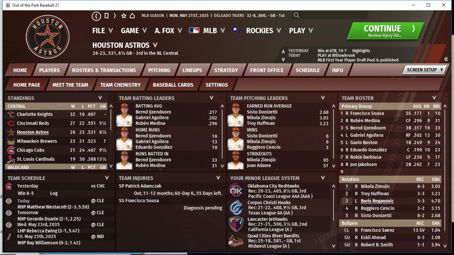Go forward with the right arrow navigation icon
This screenshot has height=255, width=454.
click(115, 16)
